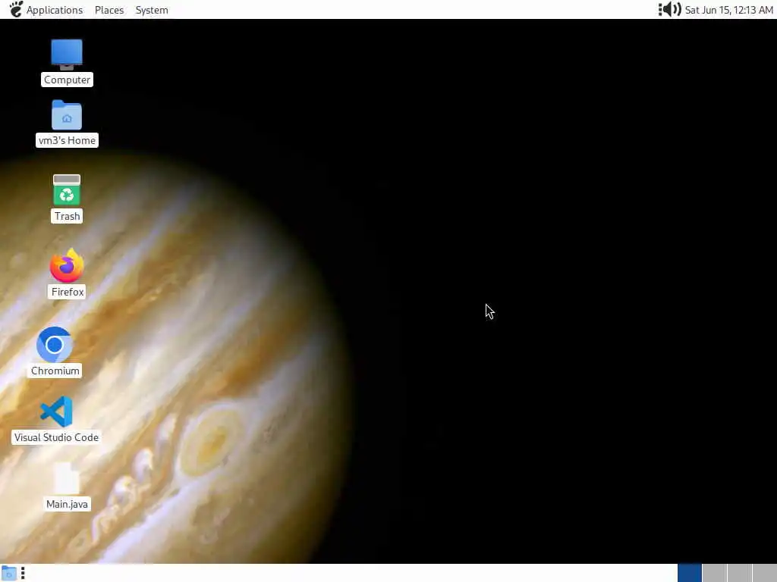Select the Firefox desktop icon

tap(67, 265)
